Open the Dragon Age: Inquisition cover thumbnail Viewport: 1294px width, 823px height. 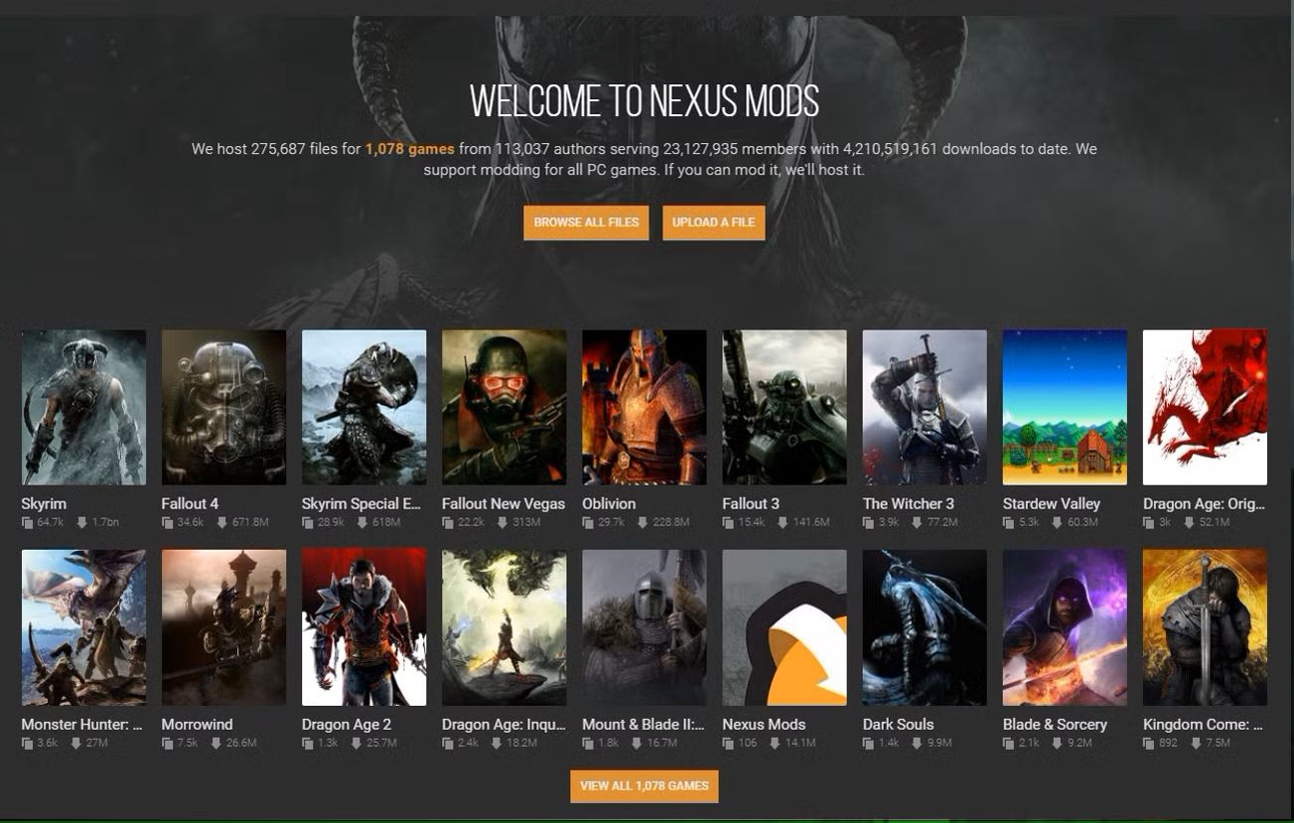tap(503, 627)
